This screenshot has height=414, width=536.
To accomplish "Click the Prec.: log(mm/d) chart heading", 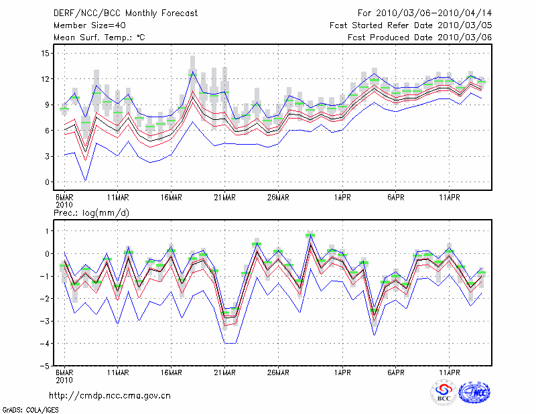I will click(x=92, y=212).
